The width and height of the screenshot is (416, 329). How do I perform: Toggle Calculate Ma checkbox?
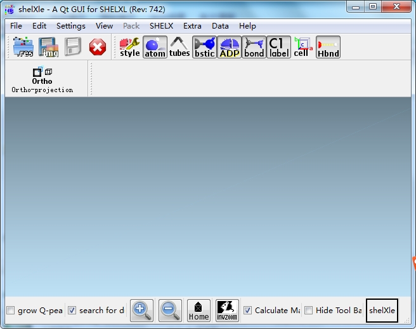click(x=247, y=310)
